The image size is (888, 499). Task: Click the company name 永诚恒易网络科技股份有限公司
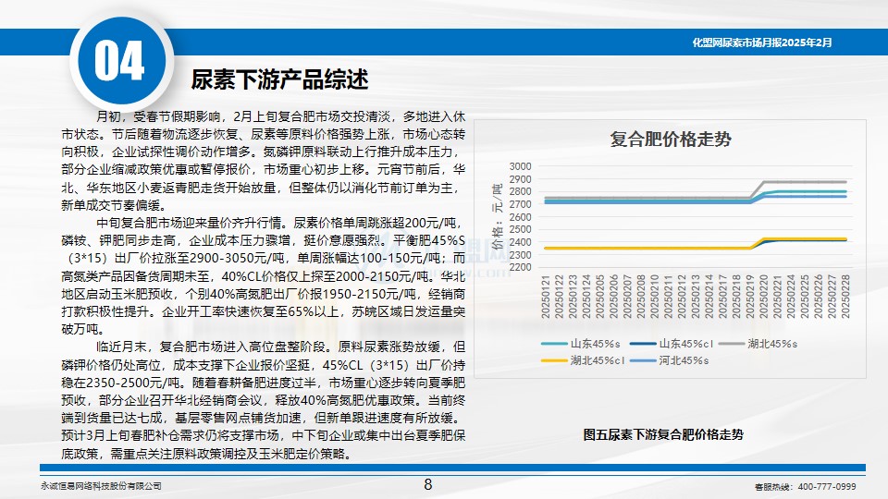[x=102, y=486]
